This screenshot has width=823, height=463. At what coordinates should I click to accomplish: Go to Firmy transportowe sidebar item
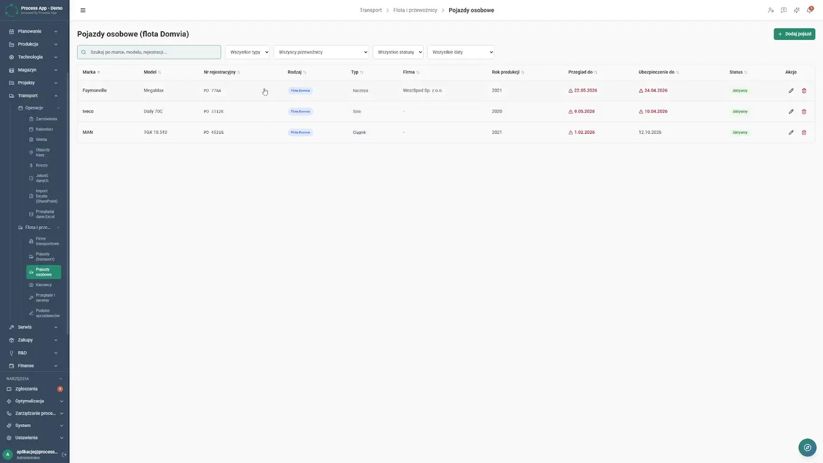(x=43, y=241)
